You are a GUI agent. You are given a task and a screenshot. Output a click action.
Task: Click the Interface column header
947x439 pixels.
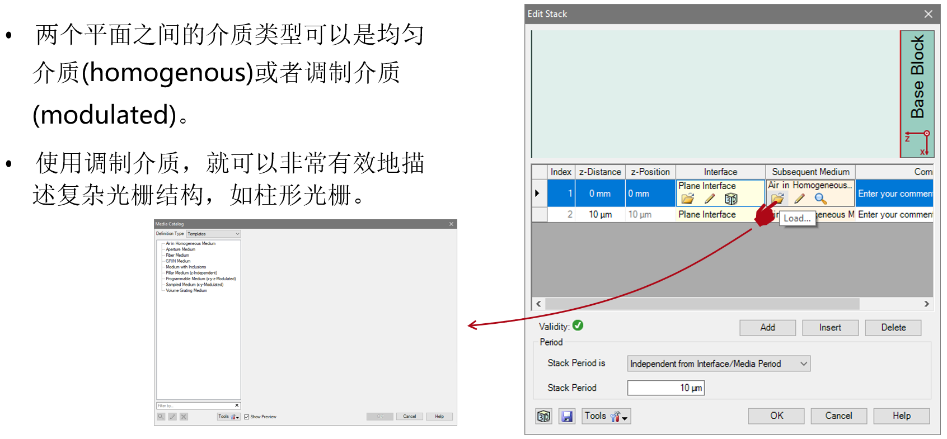(x=720, y=172)
